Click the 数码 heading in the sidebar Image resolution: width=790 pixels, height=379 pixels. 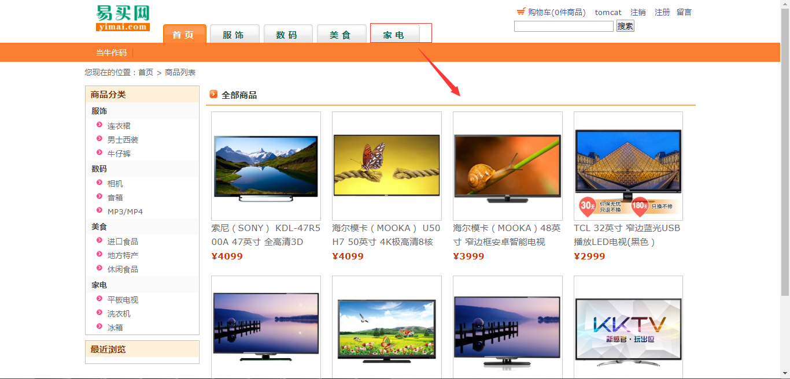99,169
